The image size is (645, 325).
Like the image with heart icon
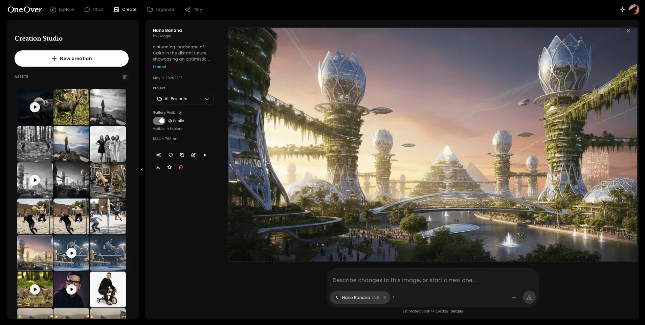171,155
